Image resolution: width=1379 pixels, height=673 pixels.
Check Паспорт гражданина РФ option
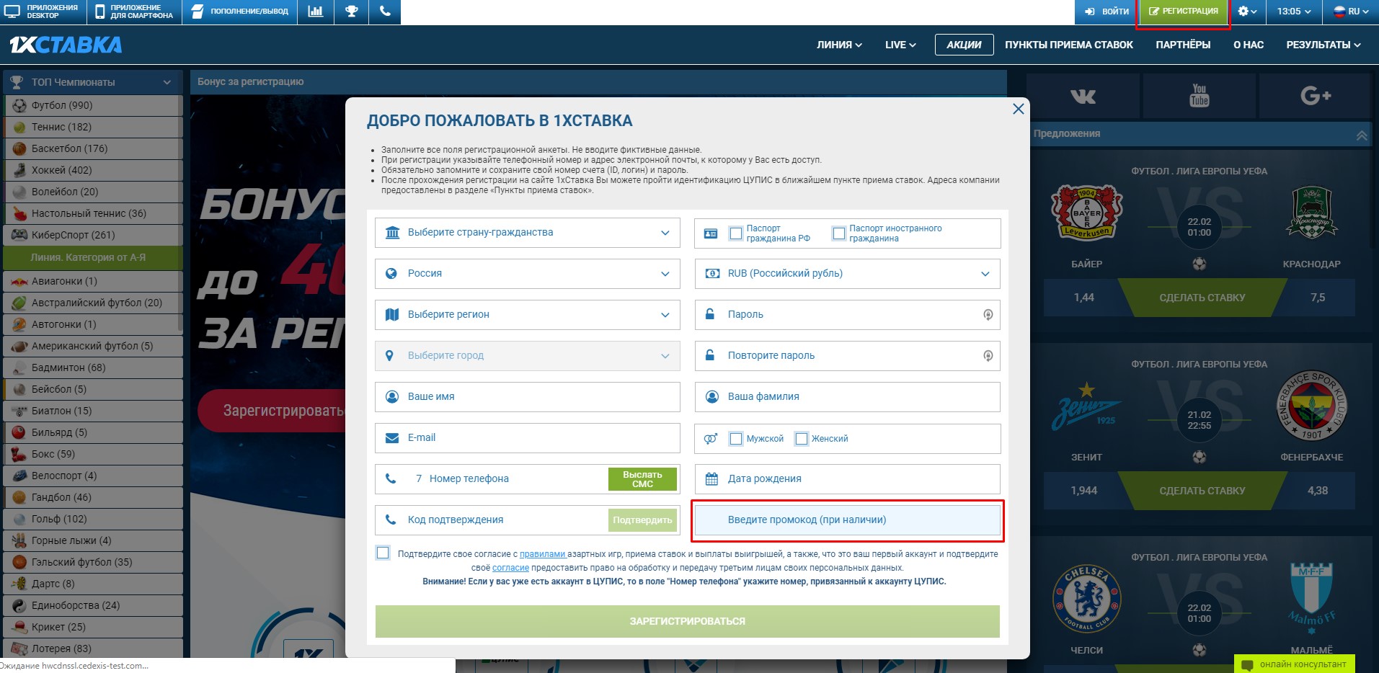tap(736, 233)
